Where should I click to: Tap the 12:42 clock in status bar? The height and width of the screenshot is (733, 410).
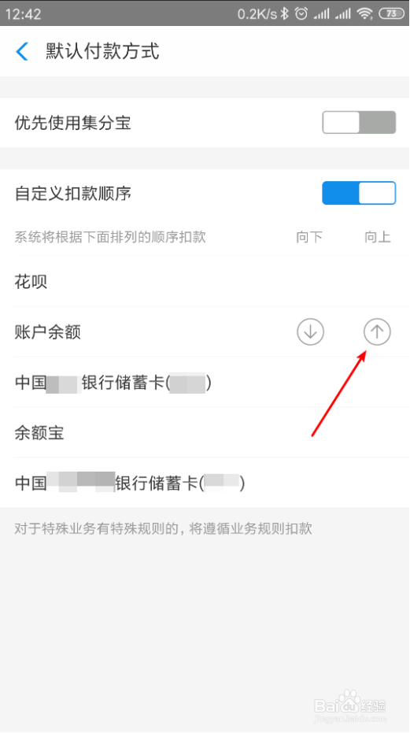coord(23,14)
